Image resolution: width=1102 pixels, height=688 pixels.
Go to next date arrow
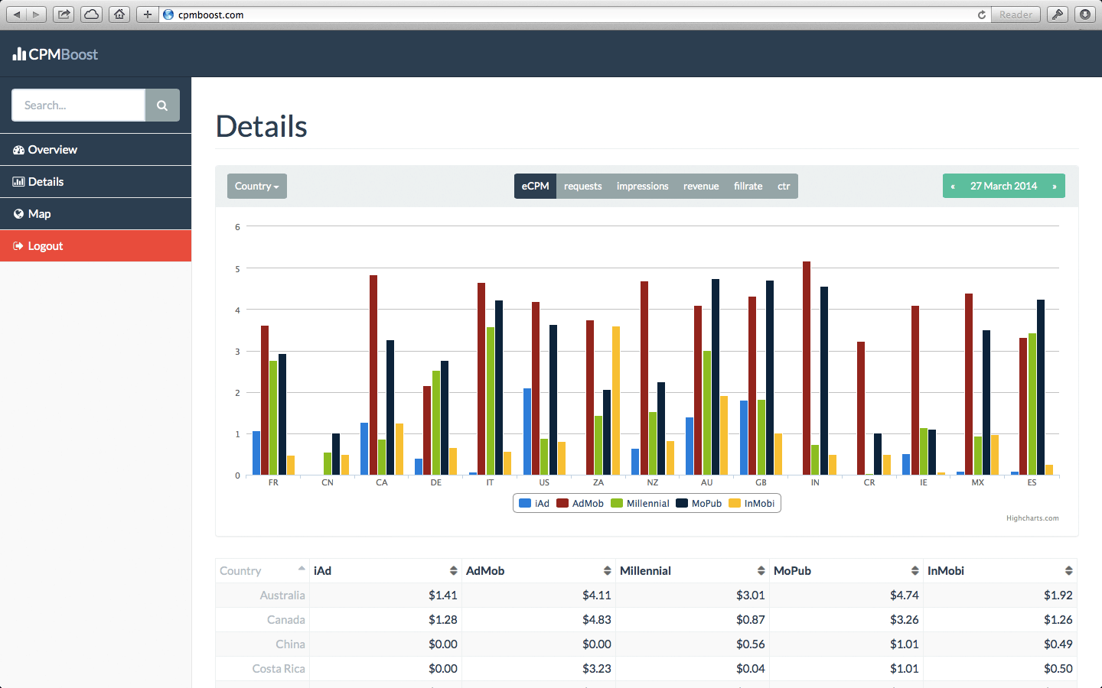(1055, 187)
